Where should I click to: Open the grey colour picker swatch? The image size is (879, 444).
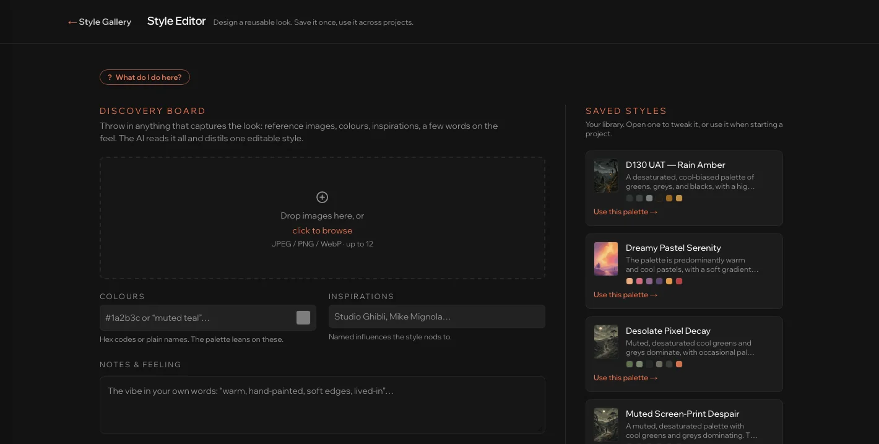tap(303, 318)
